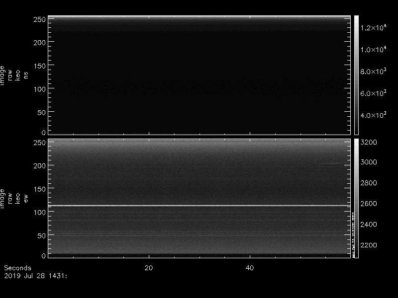Click the 40 seconds x-axis label
The image size is (398, 298).
pyautogui.click(x=250, y=268)
